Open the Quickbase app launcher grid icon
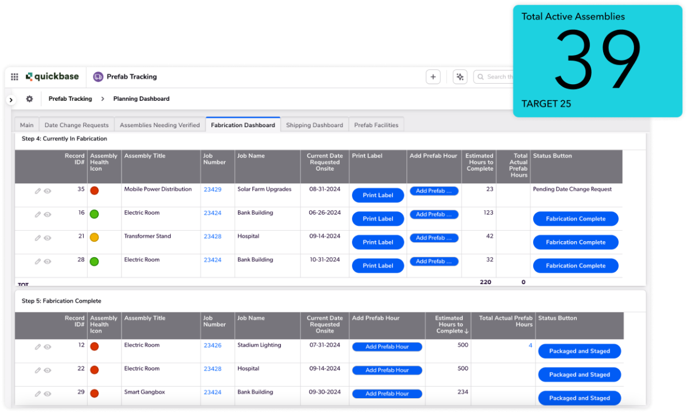Image resolution: width=688 pixels, height=413 pixels. (x=14, y=76)
